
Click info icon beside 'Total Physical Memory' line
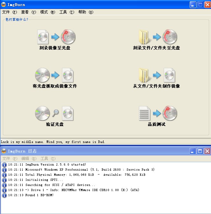4,175
